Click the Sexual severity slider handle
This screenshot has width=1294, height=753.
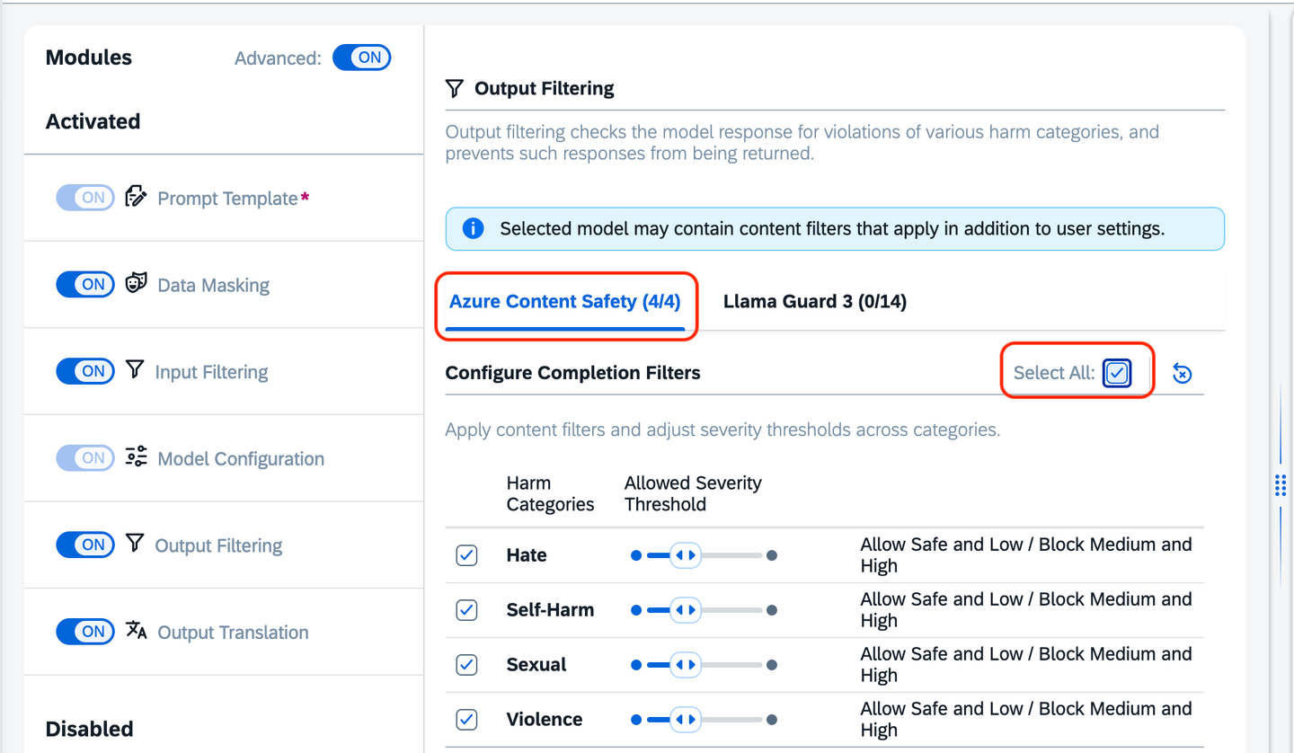click(686, 665)
